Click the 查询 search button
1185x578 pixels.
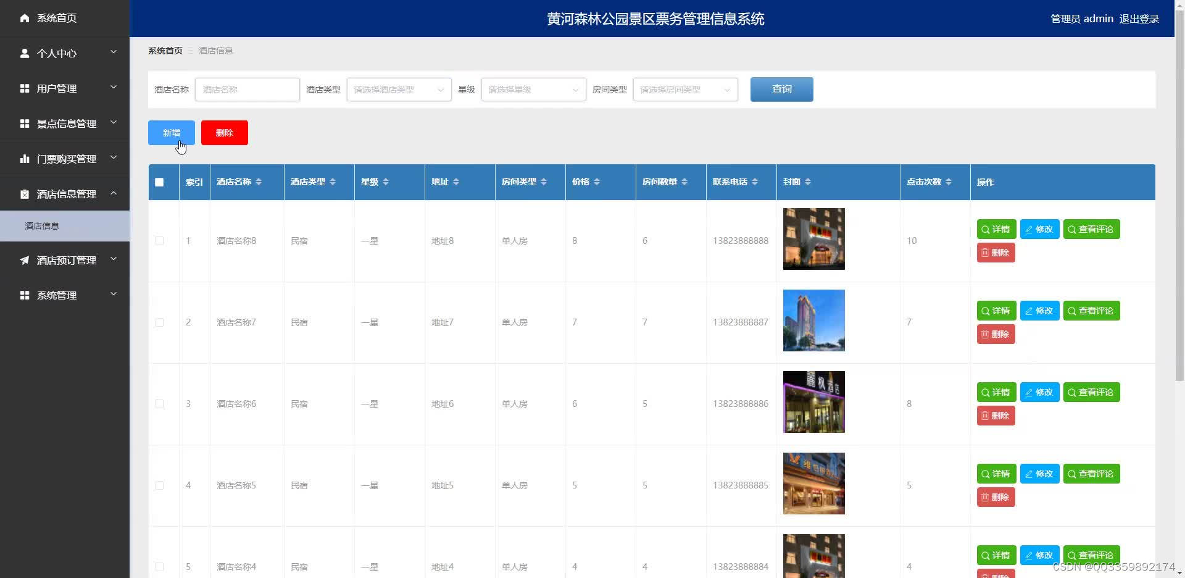[781, 90]
